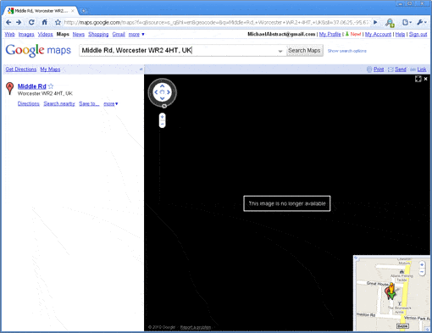The width and height of the screenshot is (432, 333).
Task: Click the Link button for this map
Action: coord(422,69)
